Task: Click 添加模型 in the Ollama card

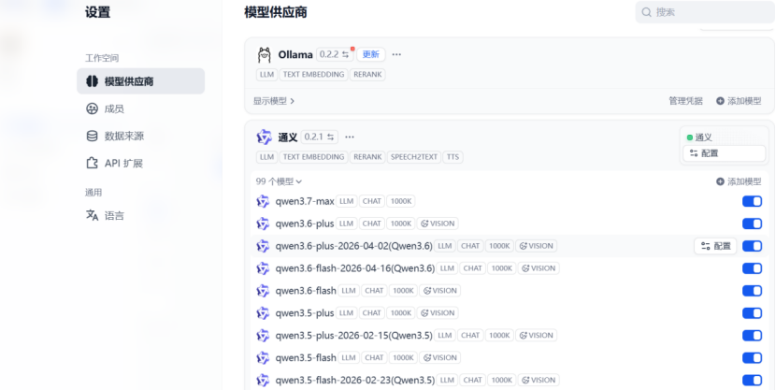Action: tap(739, 101)
